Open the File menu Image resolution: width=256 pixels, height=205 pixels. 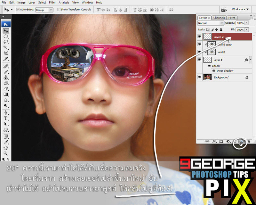click(4, 3)
